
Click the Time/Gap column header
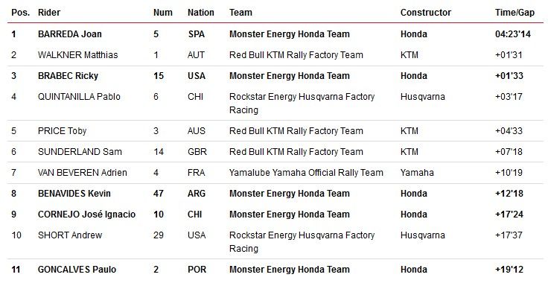click(x=514, y=13)
